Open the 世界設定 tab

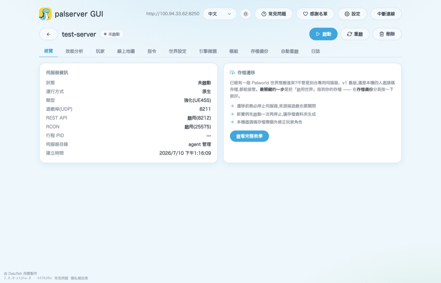(177, 51)
